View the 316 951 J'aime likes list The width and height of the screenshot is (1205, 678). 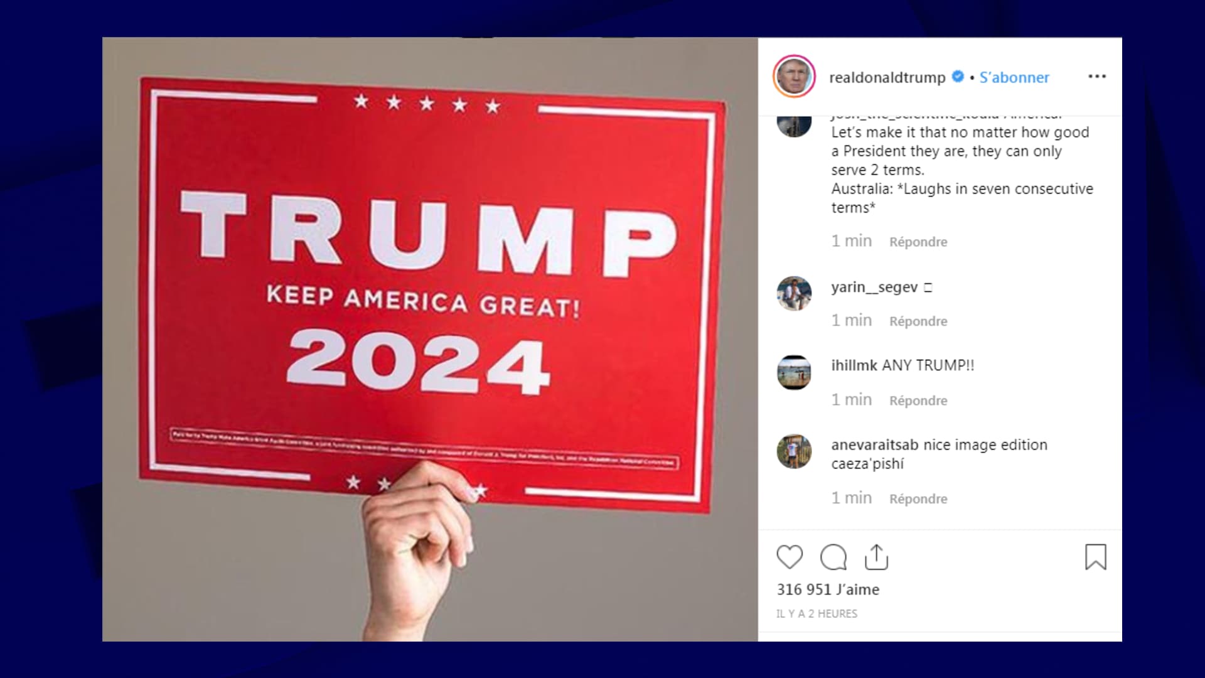[828, 589]
